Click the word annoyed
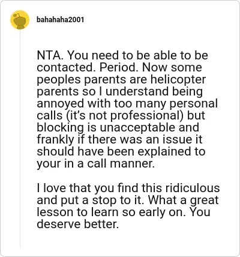The image size is (240, 257). pos(60,104)
